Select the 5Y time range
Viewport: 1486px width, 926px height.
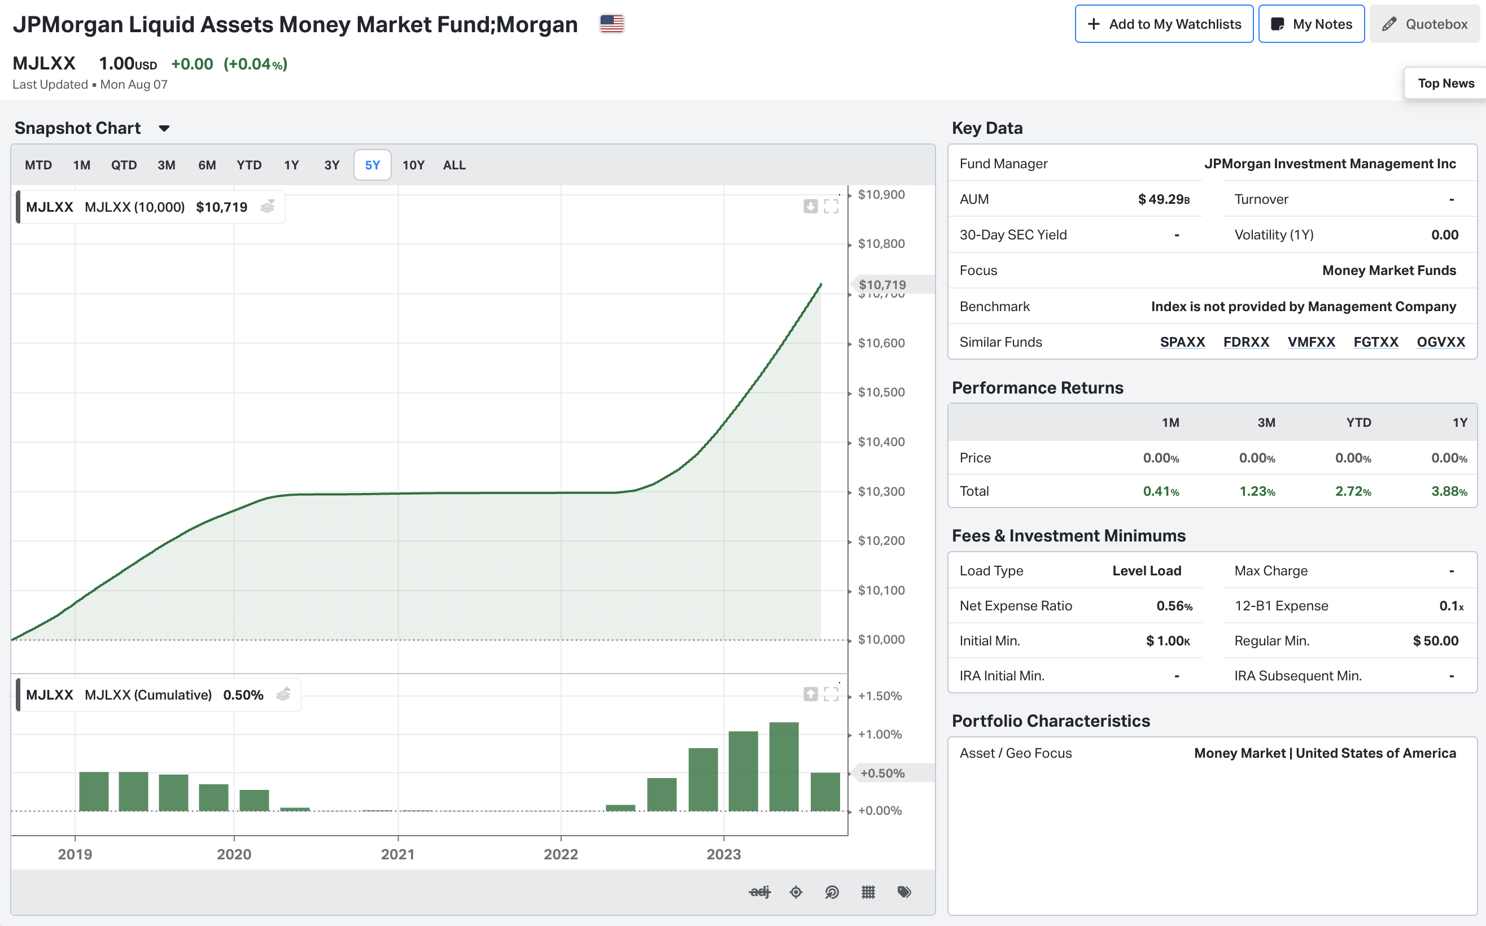[x=372, y=165]
